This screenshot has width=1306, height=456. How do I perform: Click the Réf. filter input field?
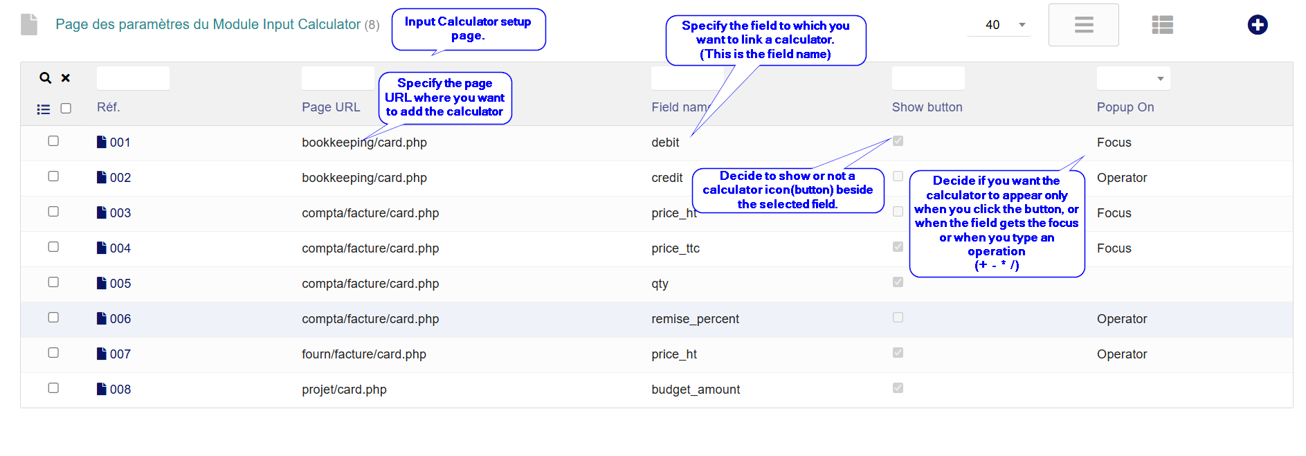133,78
